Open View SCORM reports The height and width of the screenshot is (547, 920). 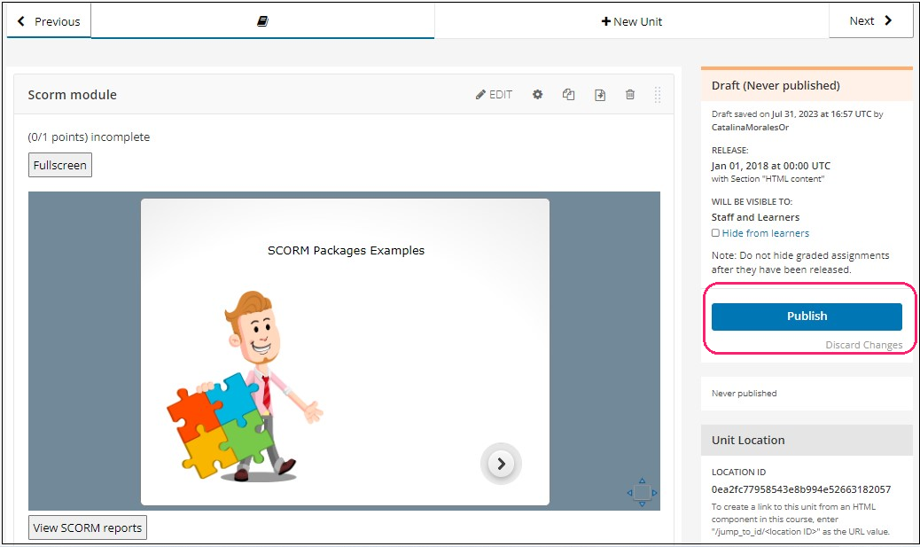click(x=87, y=528)
